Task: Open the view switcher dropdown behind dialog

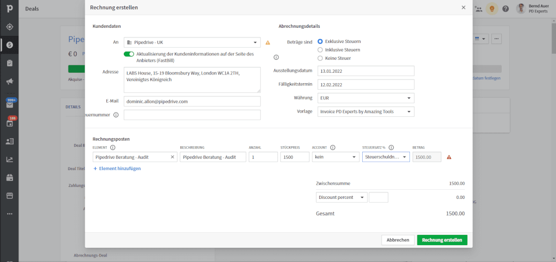Action: [481, 39]
